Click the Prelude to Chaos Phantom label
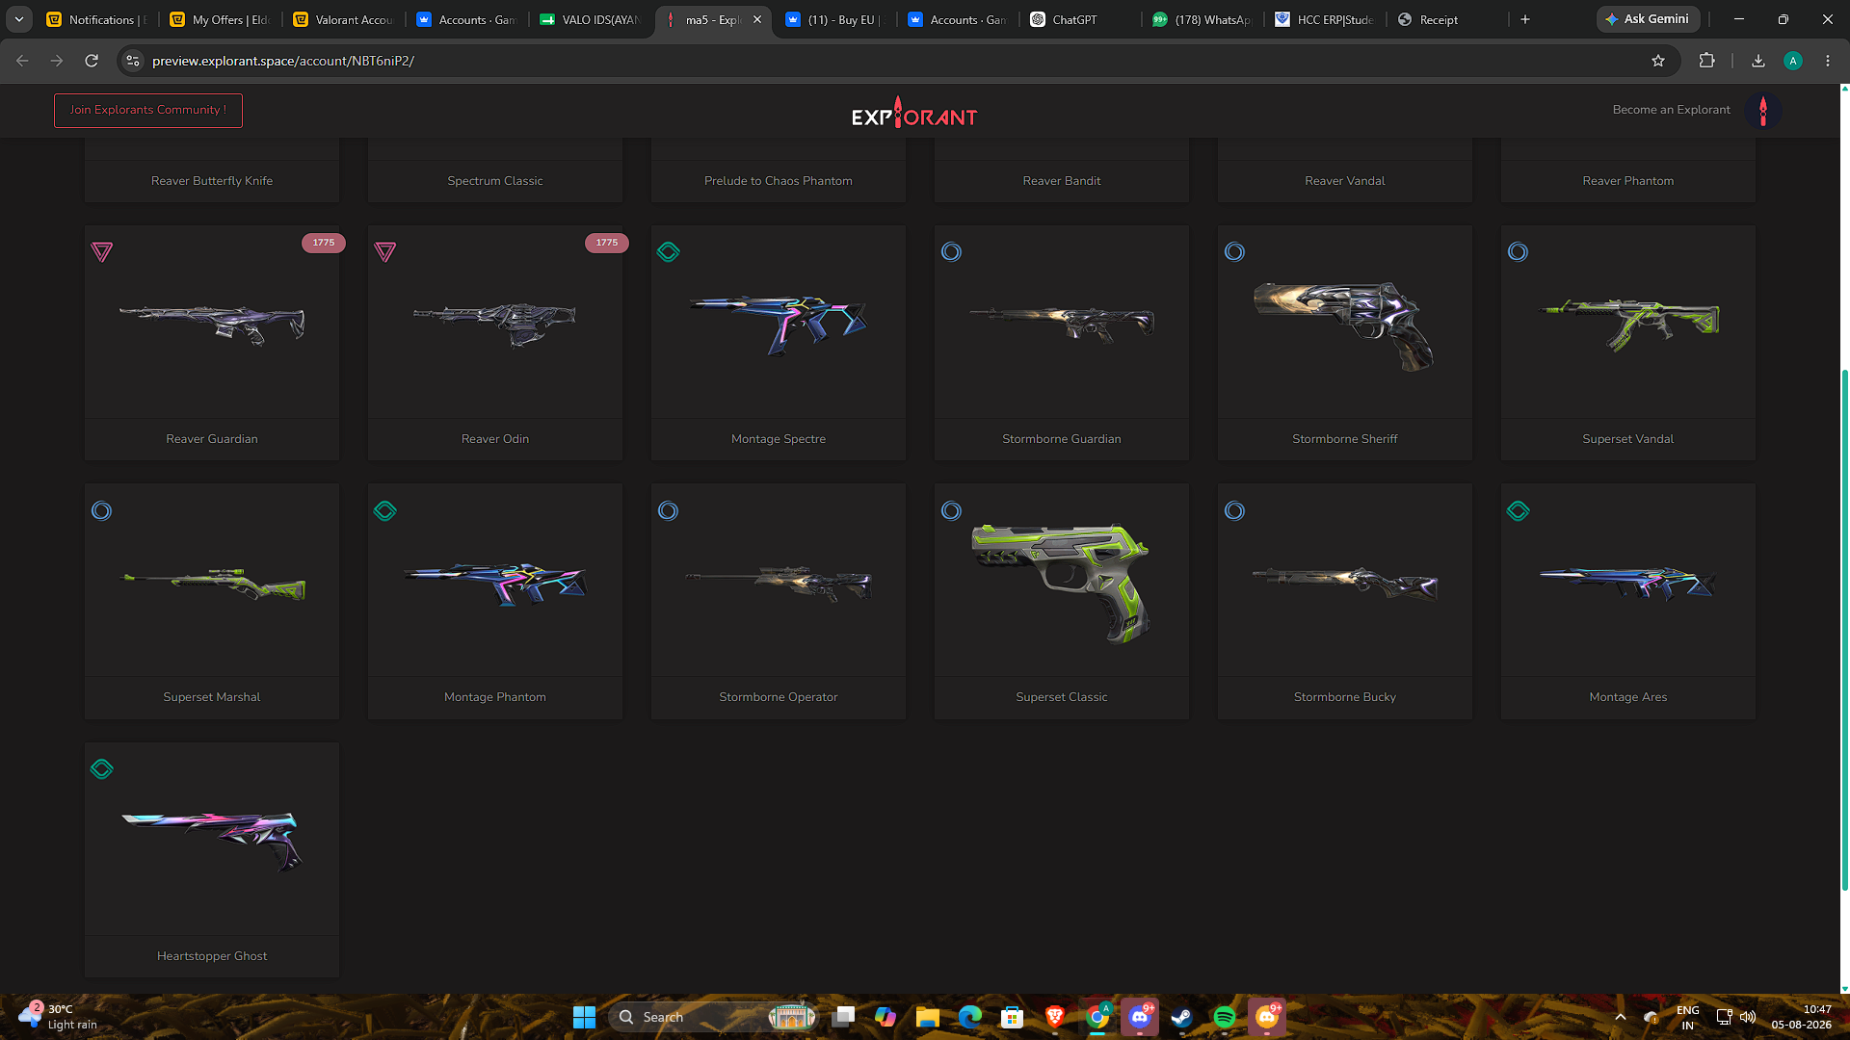Viewport: 1850px width, 1040px height. pos(779,181)
